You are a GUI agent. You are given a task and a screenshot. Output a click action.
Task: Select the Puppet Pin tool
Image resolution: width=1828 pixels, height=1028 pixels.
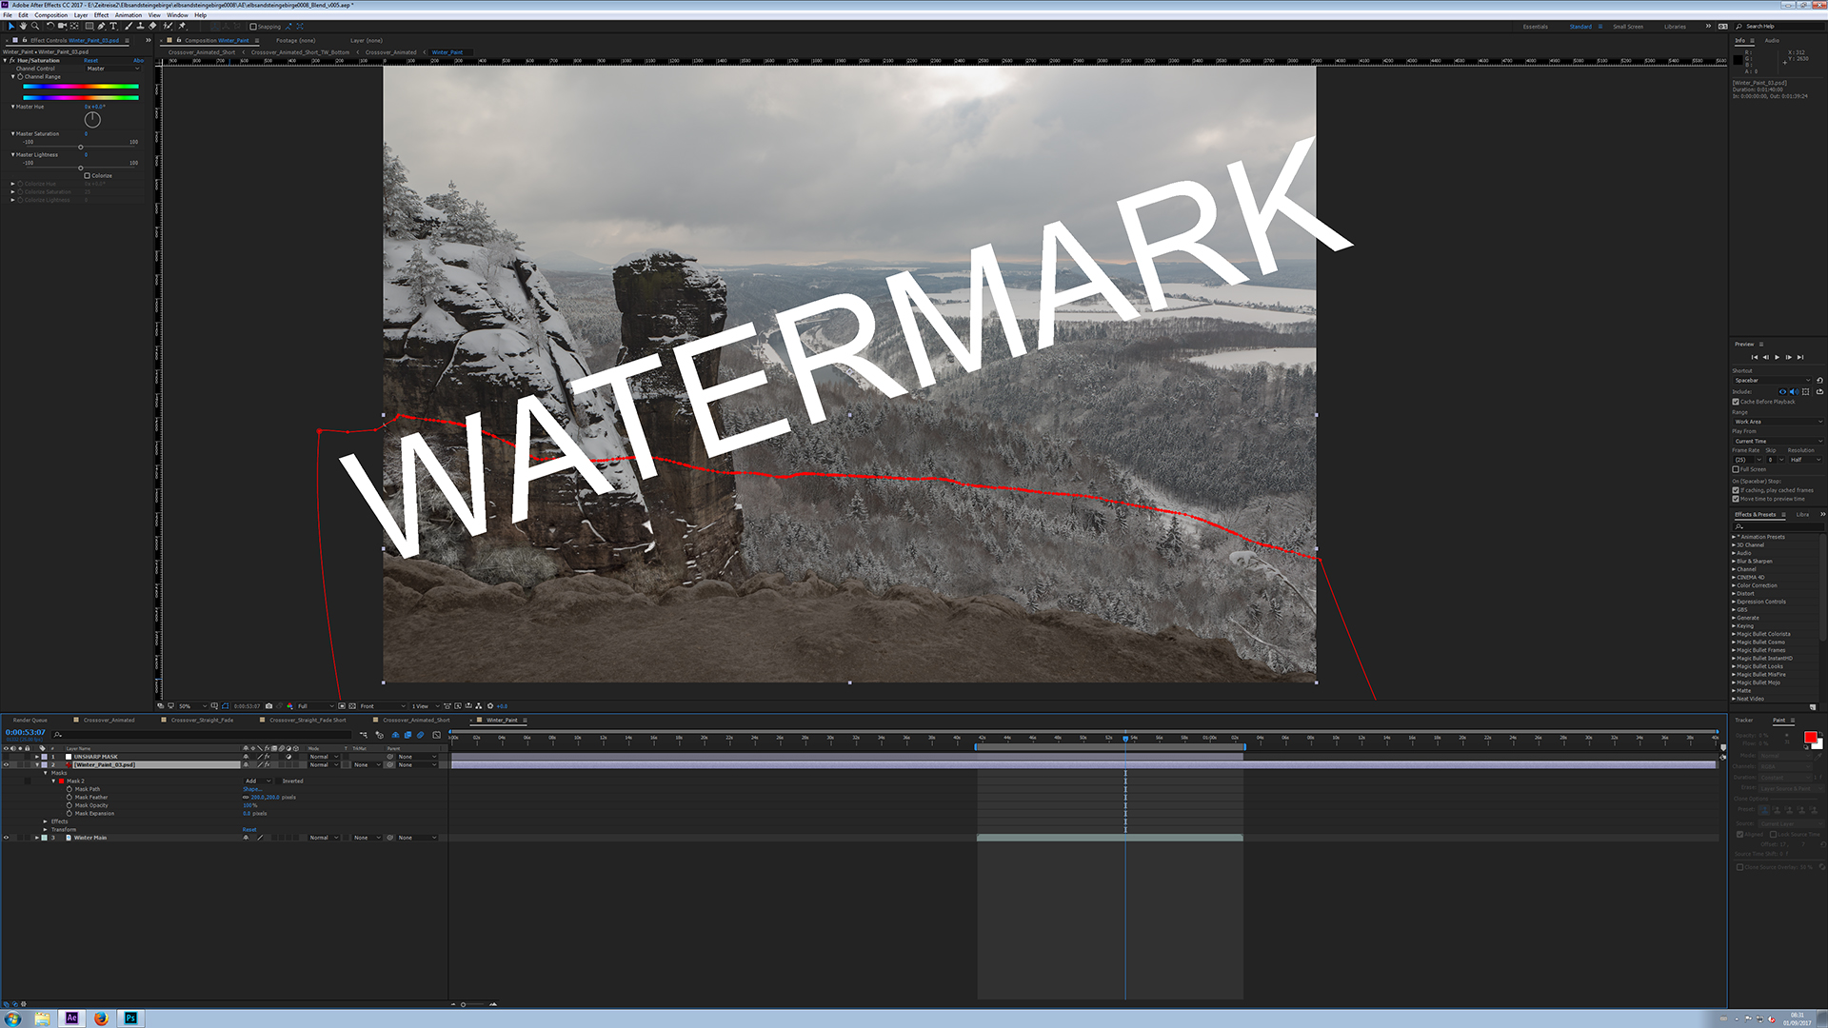click(x=180, y=26)
